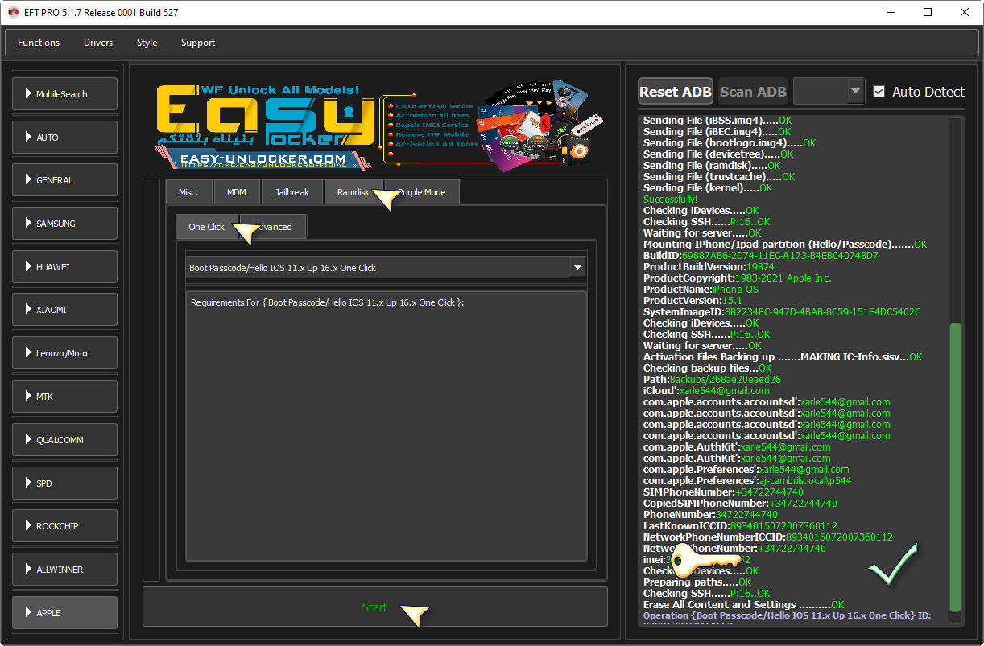Expand the SAMSUNG section
The height and width of the screenshot is (646, 984).
click(65, 224)
